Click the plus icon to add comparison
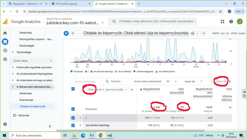Viewport: 247px width, 139px height. tap(73, 33)
